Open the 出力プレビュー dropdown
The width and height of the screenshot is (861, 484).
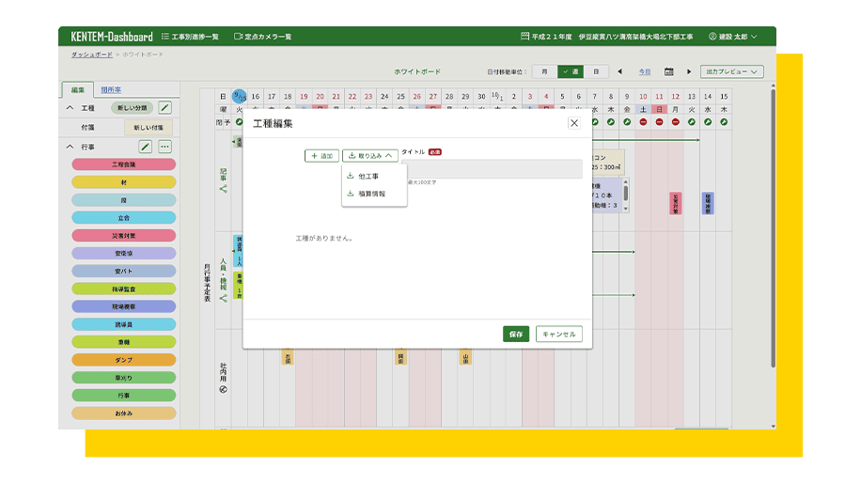pos(731,71)
